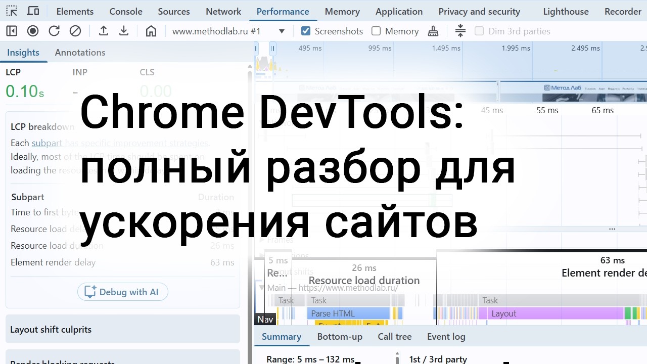Click the left overview range handle
Viewport: 647px width, 364px height.
point(256,49)
